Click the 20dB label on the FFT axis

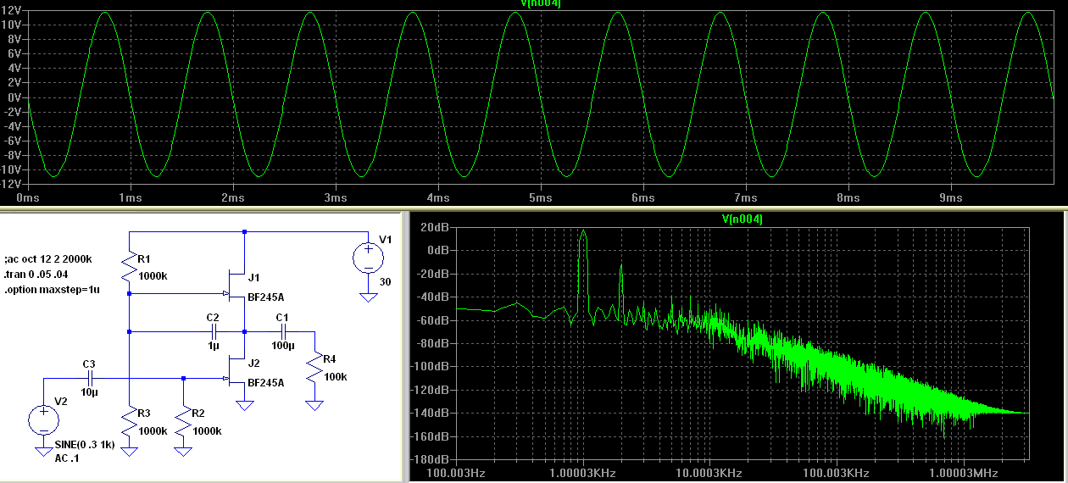click(436, 227)
